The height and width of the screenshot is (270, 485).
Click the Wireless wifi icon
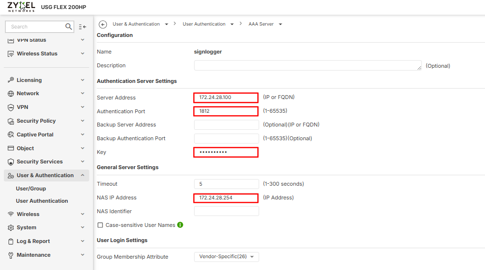pos(11,214)
